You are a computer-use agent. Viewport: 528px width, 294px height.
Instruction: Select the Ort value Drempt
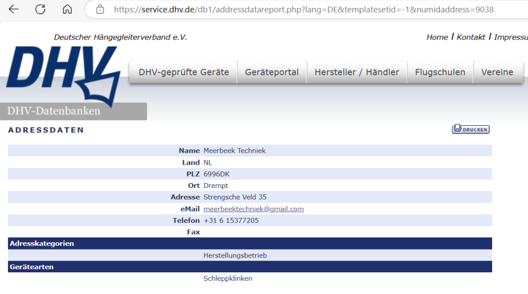tap(215, 186)
